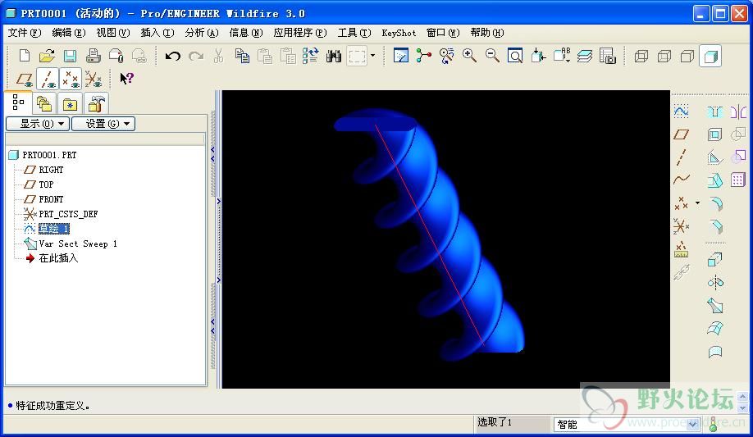Screen dimensions: 753x437
Task: Click the context-sensitive help cursor icon
Action: (127, 78)
